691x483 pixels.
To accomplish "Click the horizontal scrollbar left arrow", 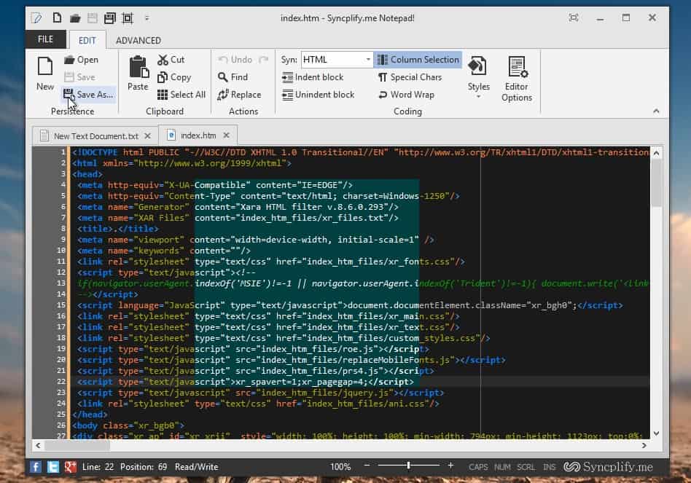I will point(38,445).
